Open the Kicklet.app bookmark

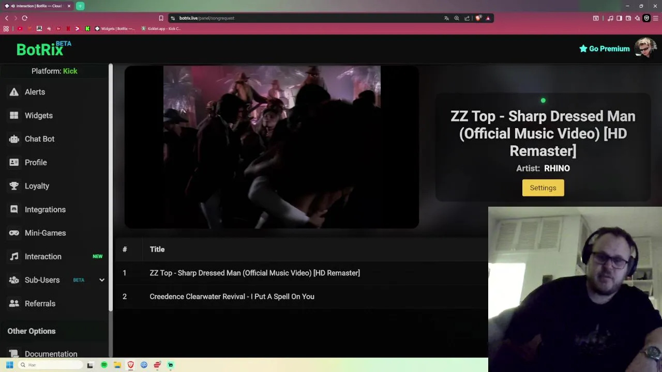tap(161, 29)
